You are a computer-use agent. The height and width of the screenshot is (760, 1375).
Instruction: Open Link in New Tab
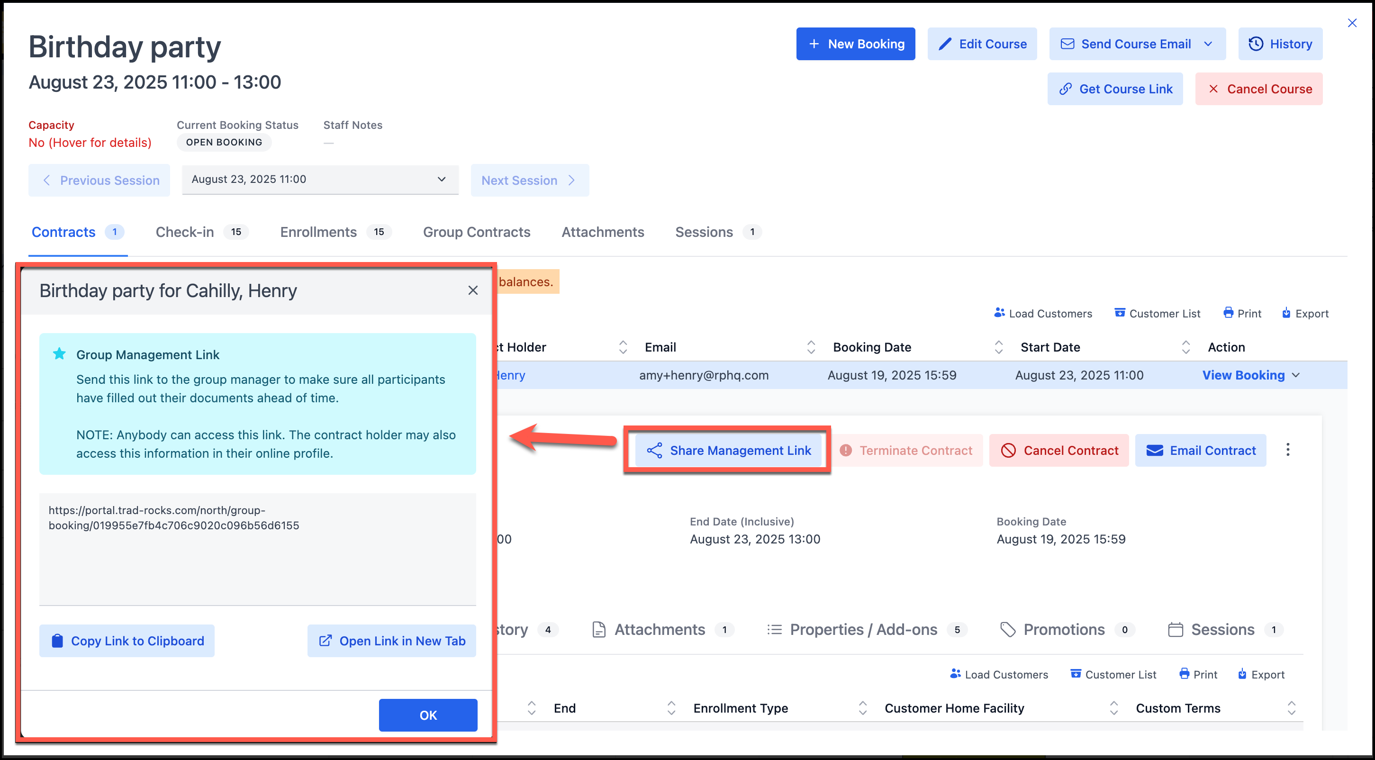click(391, 641)
